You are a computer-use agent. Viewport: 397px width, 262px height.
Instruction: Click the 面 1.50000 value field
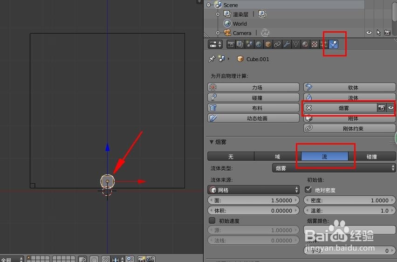click(x=253, y=200)
